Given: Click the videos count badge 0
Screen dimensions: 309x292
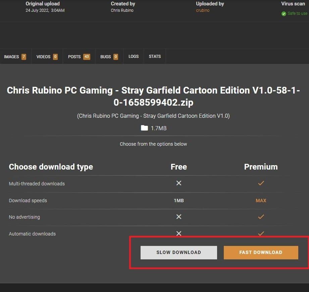Looking at the screenshot, I should [x=55, y=57].
